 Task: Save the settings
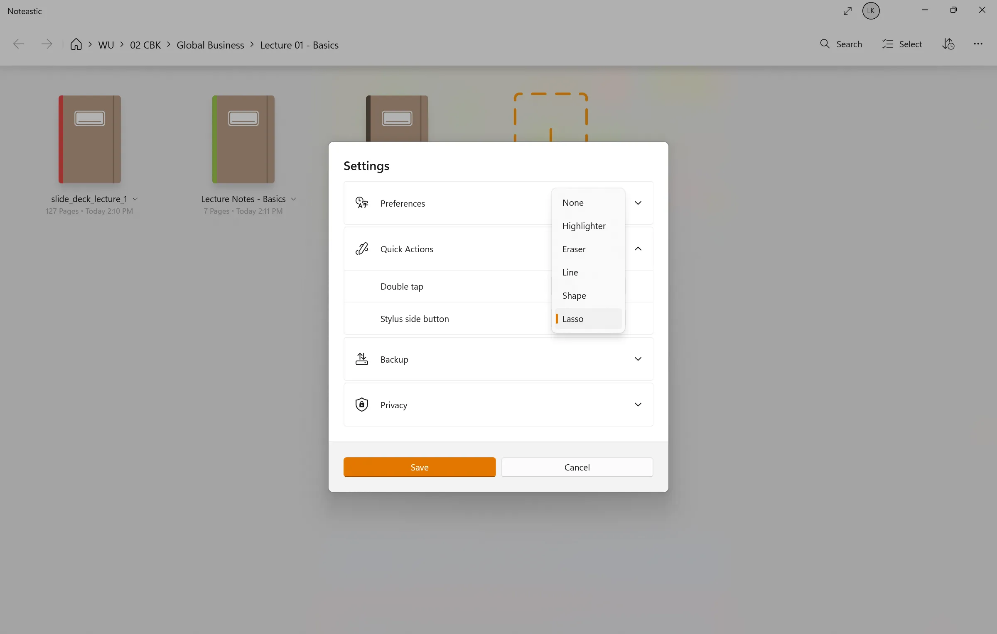pos(420,467)
